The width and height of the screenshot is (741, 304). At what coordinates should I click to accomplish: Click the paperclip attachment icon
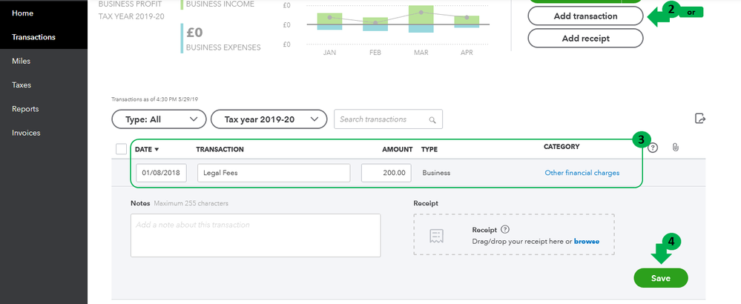coord(676,148)
